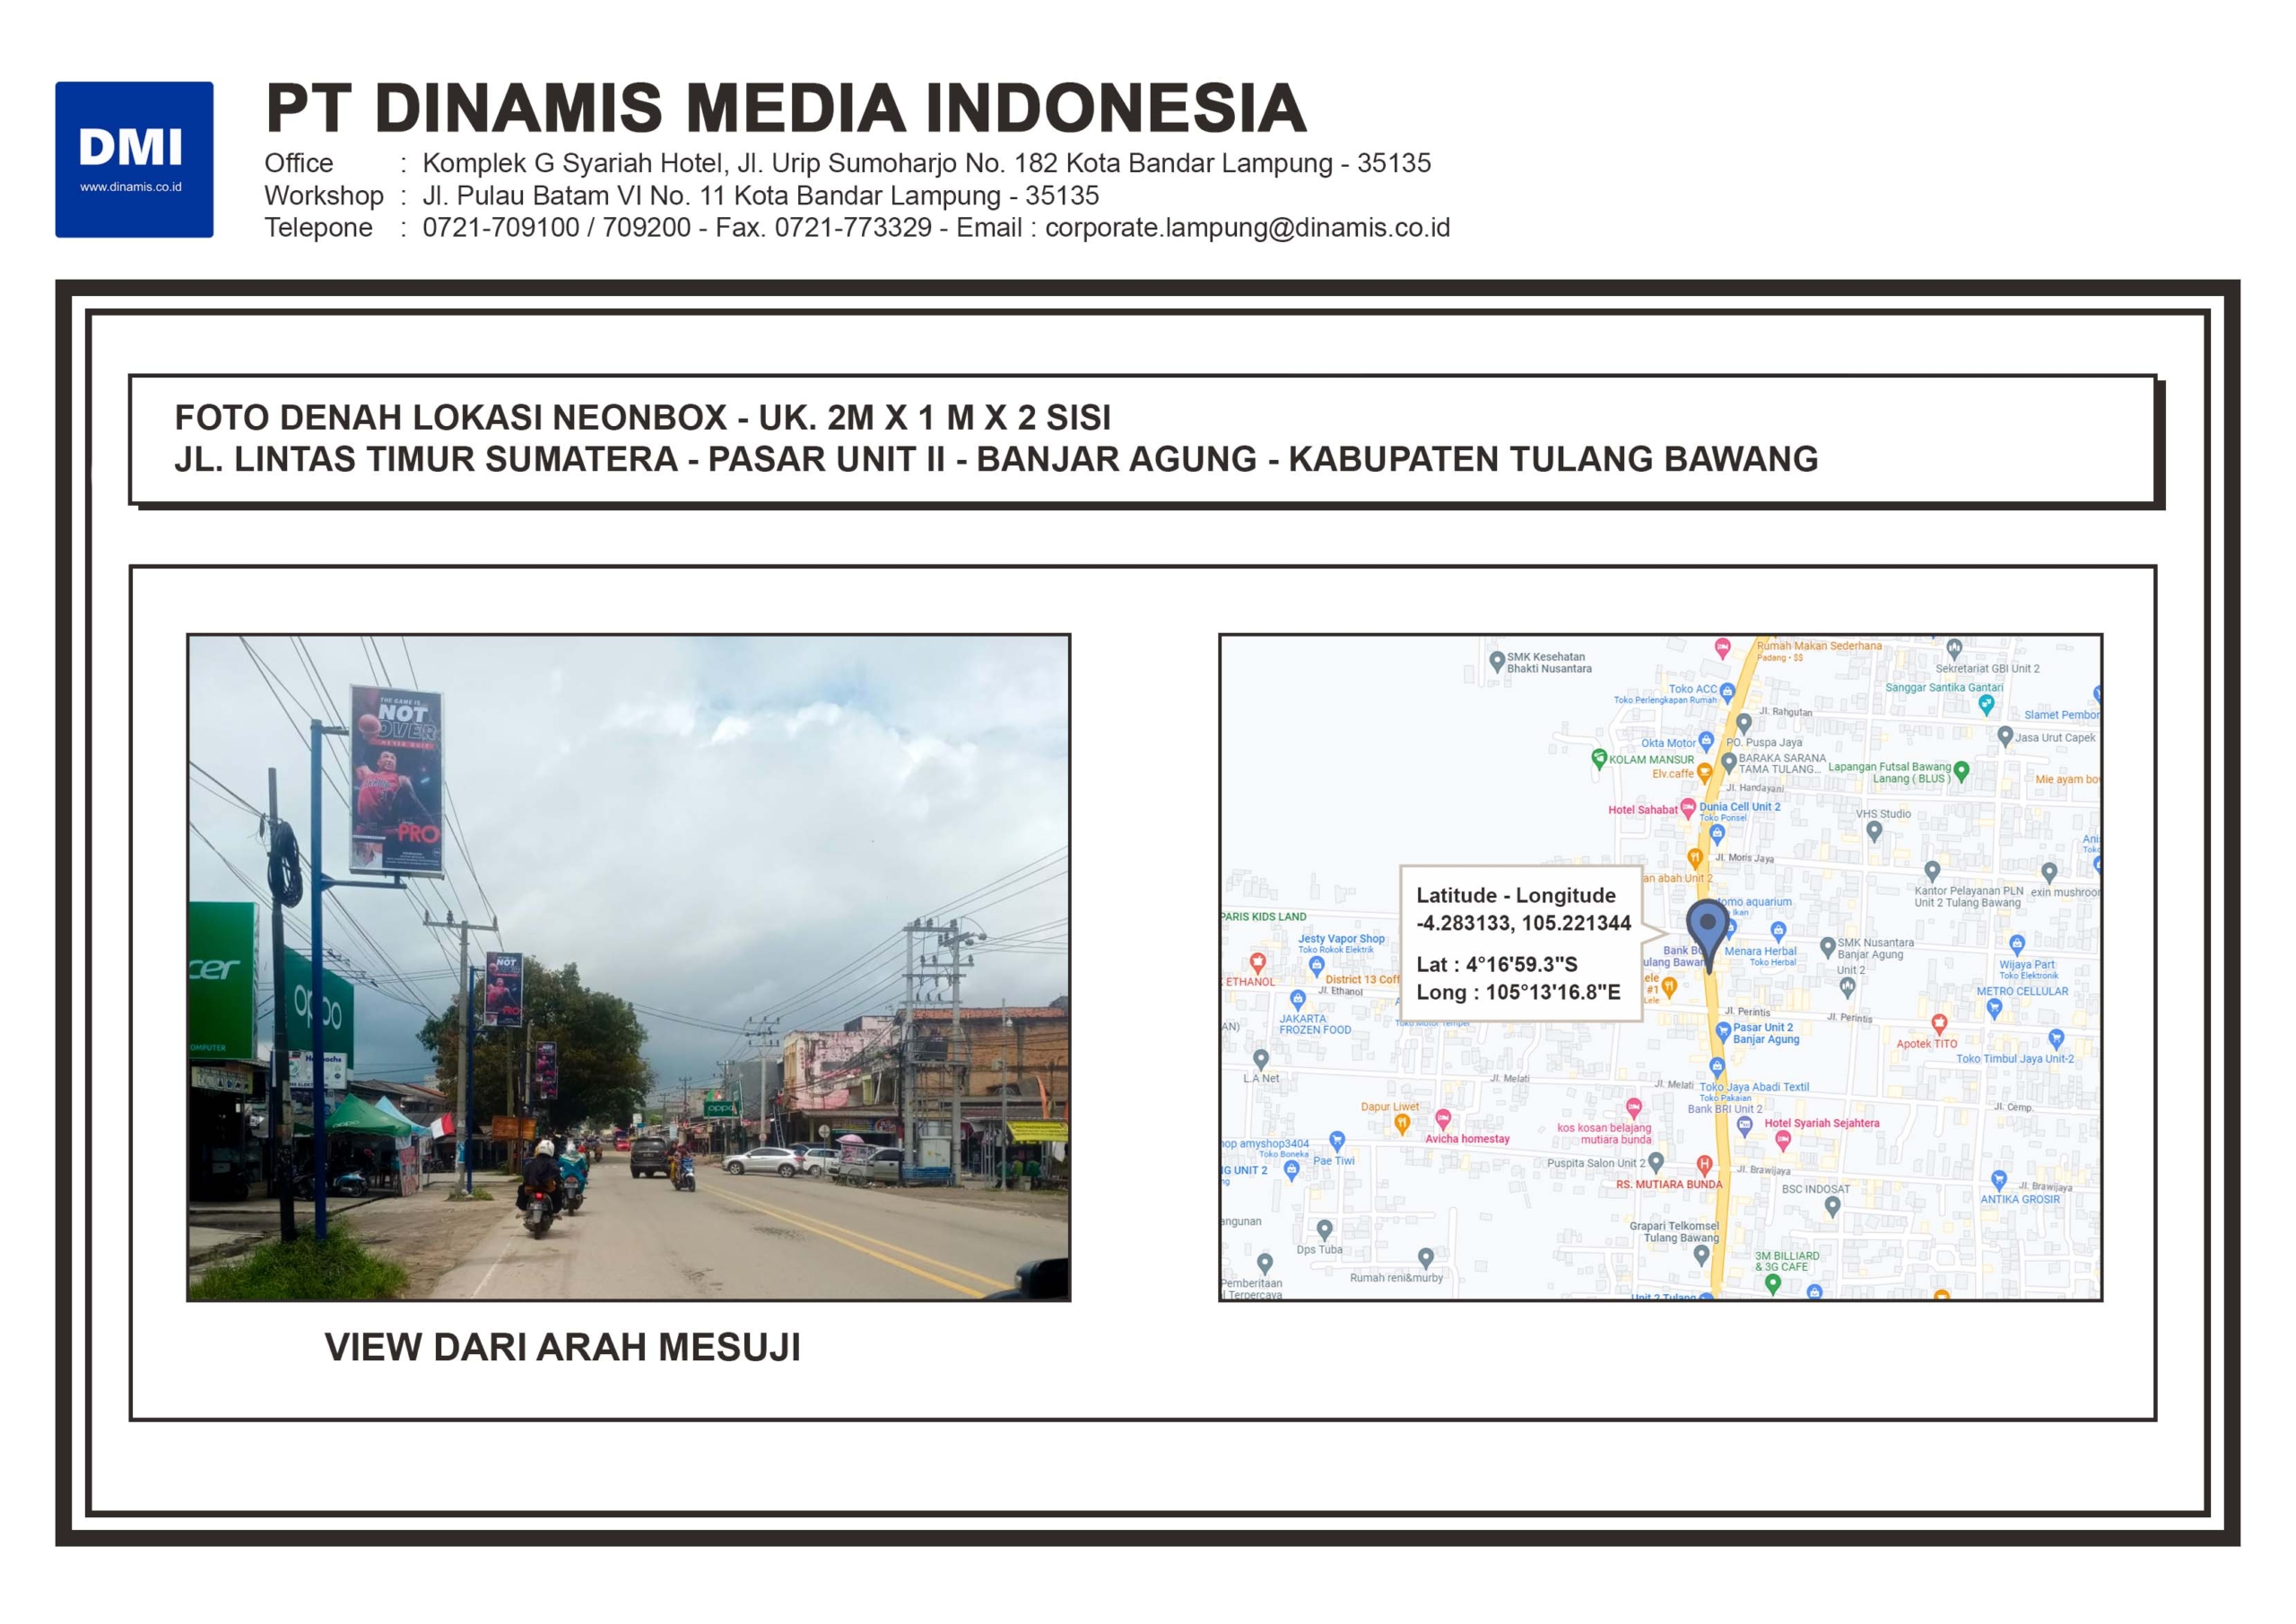Click the Kolam Mansur green pin
Image resolution: width=2296 pixels, height=1624 pixels.
point(1598,758)
